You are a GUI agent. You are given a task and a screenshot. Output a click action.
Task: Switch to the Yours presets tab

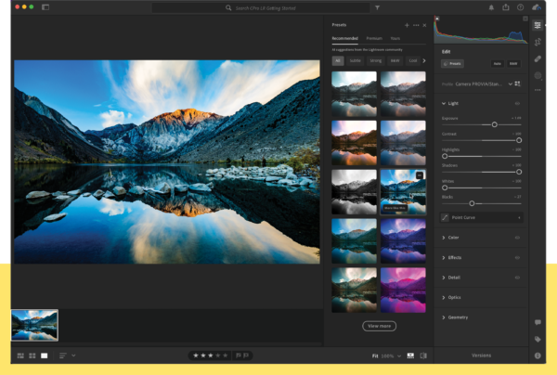pos(395,38)
